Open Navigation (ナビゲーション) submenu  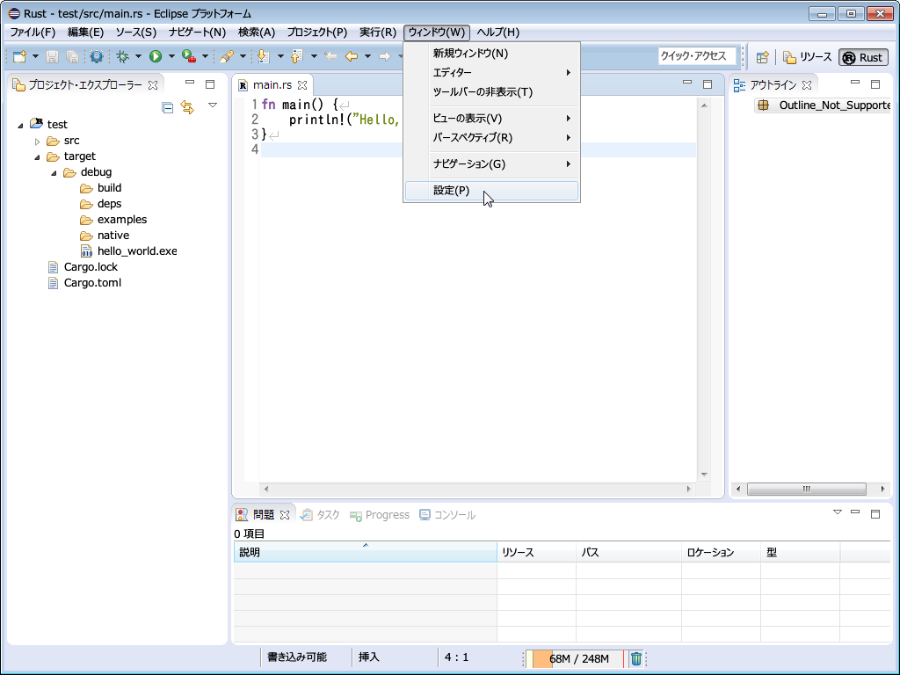click(492, 164)
